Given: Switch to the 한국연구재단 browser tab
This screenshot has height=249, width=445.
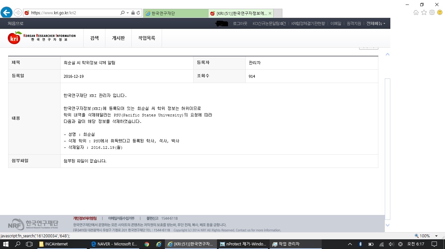Looking at the screenshot, I should point(176,13).
